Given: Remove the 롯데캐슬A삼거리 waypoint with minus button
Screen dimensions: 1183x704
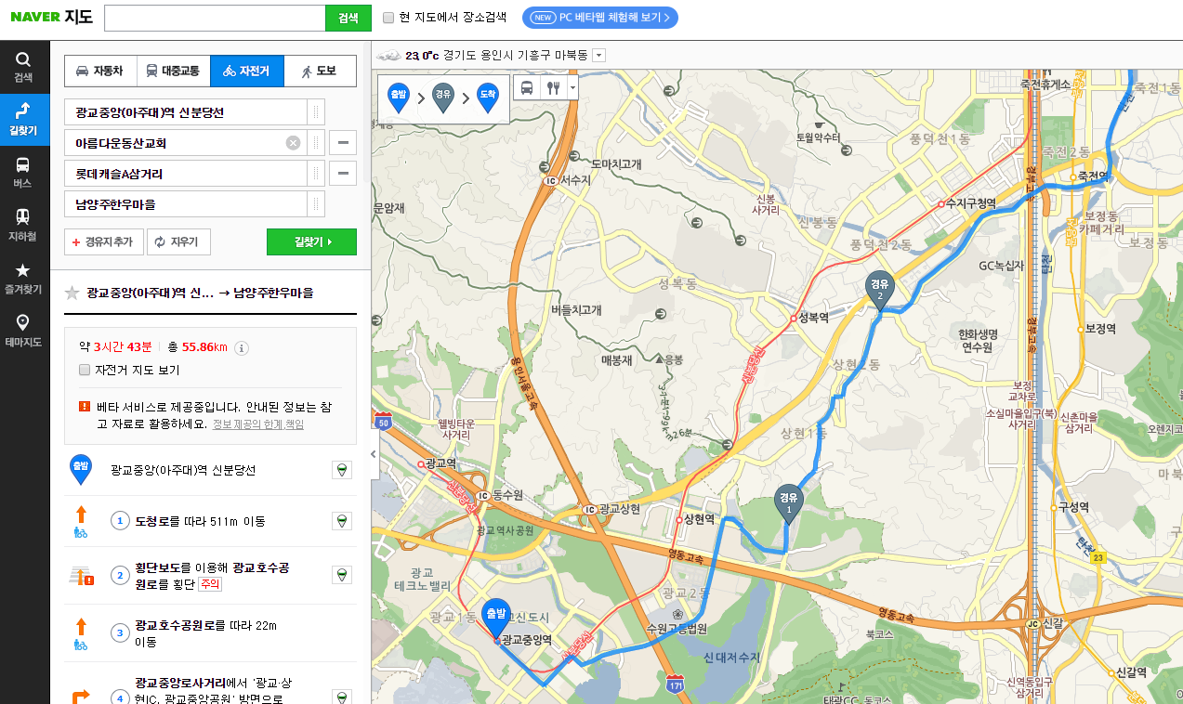Looking at the screenshot, I should (343, 174).
